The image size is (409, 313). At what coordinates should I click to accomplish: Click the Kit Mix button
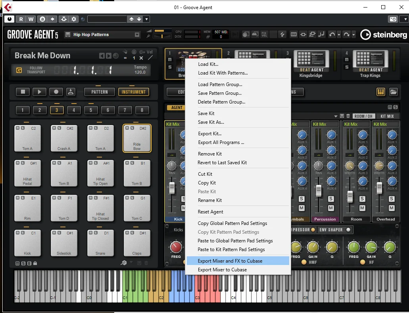[387, 116]
